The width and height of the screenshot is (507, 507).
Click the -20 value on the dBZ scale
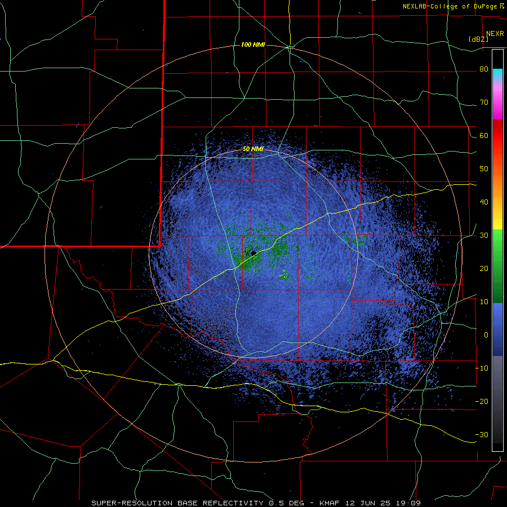click(x=482, y=401)
